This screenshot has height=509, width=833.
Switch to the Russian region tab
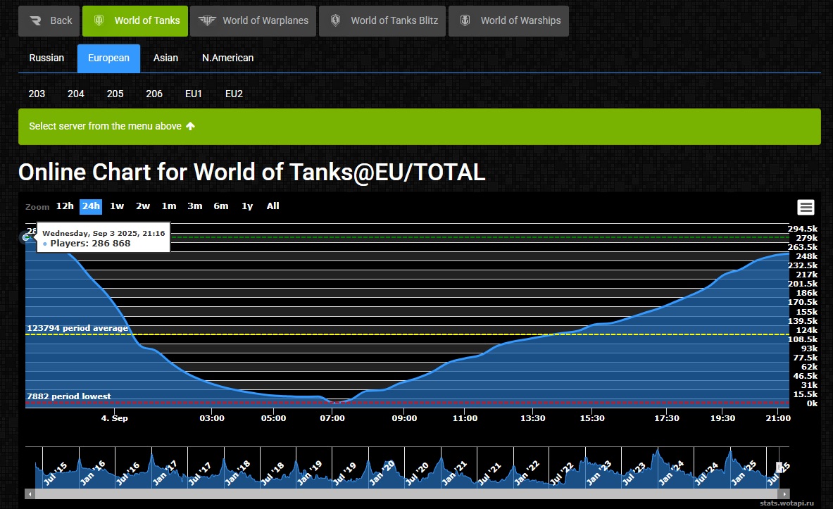[46, 58]
